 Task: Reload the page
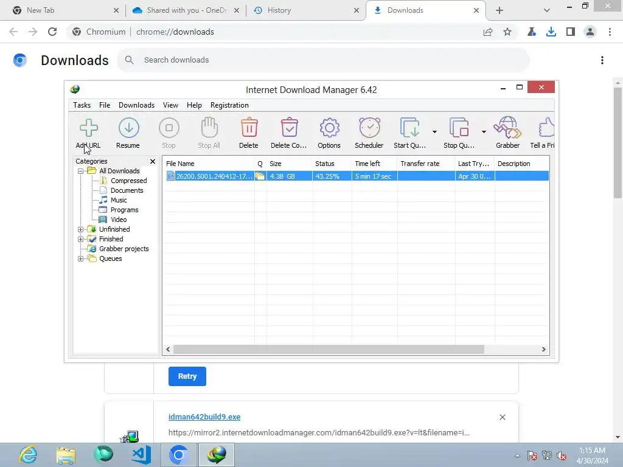pos(52,32)
